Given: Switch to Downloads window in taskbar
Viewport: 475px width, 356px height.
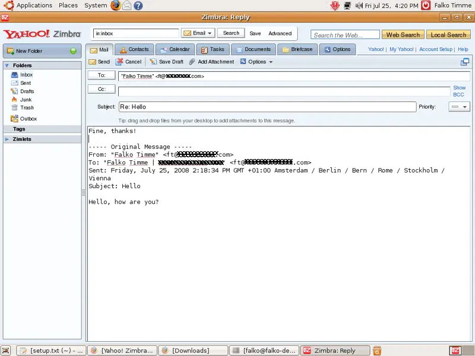Looking at the screenshot, I should click(x=193, y=351).
